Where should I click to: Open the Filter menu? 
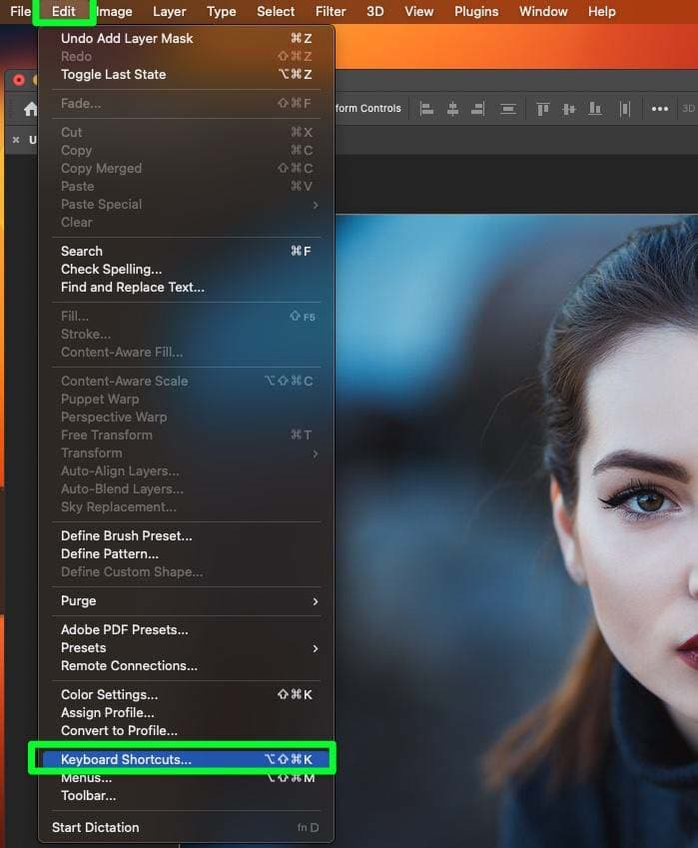coord(331,11)
